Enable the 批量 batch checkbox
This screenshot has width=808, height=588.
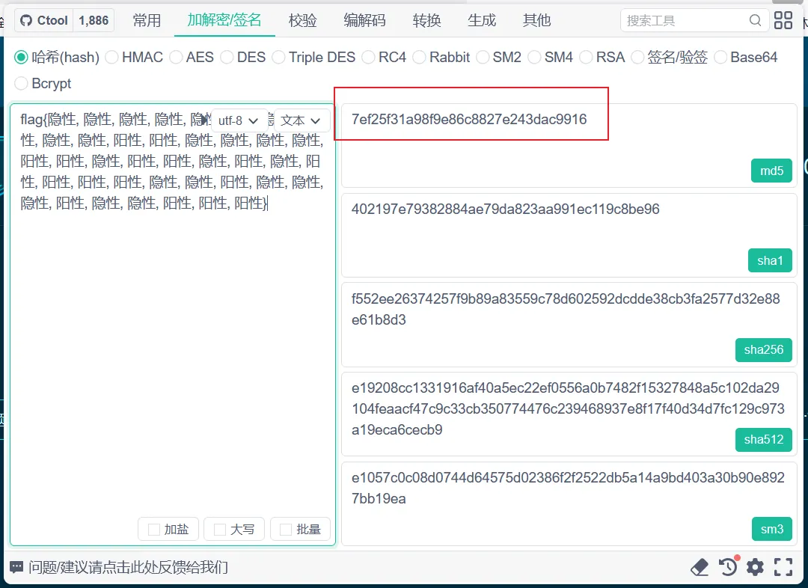tap(286, 530)
